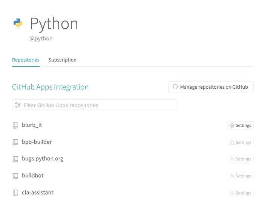262x205 pixels.
Task: Switch to the Repositories tab
Action: (x=26, y=60)
